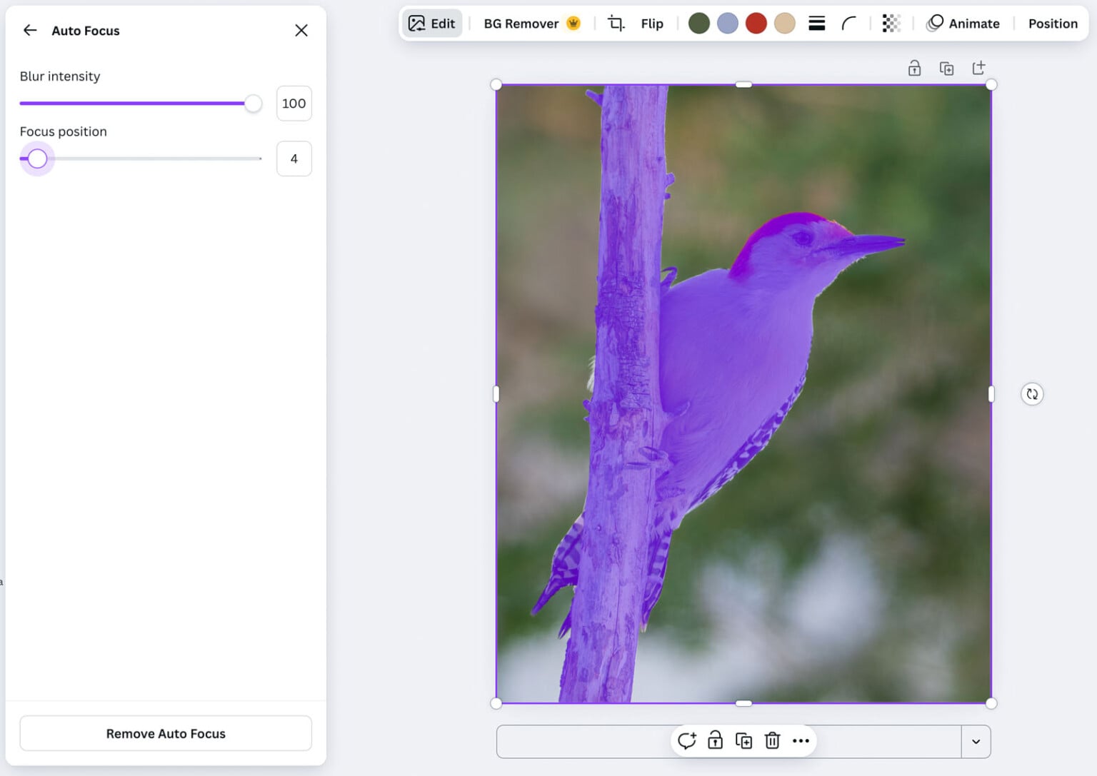Screen dimensions: 1097x776
Task: Select the Crop tool
Action: pyautogui.click(x=615, y=23)
